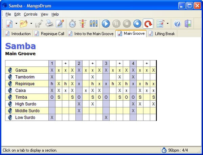Select the Main Groove tab
The width and height of the screenshot is (203, 155).
pos(131,33)
